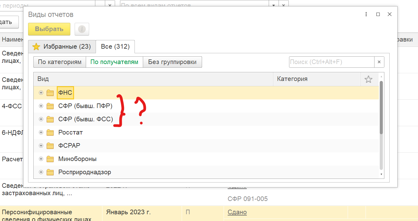
Task: Focus the Поиск search input field
Action: point(331,62)
